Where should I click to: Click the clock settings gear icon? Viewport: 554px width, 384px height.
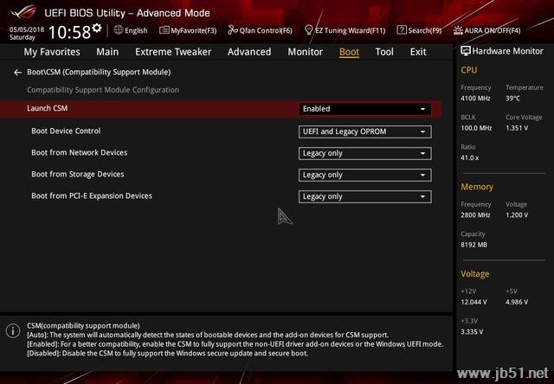[96, 28]
